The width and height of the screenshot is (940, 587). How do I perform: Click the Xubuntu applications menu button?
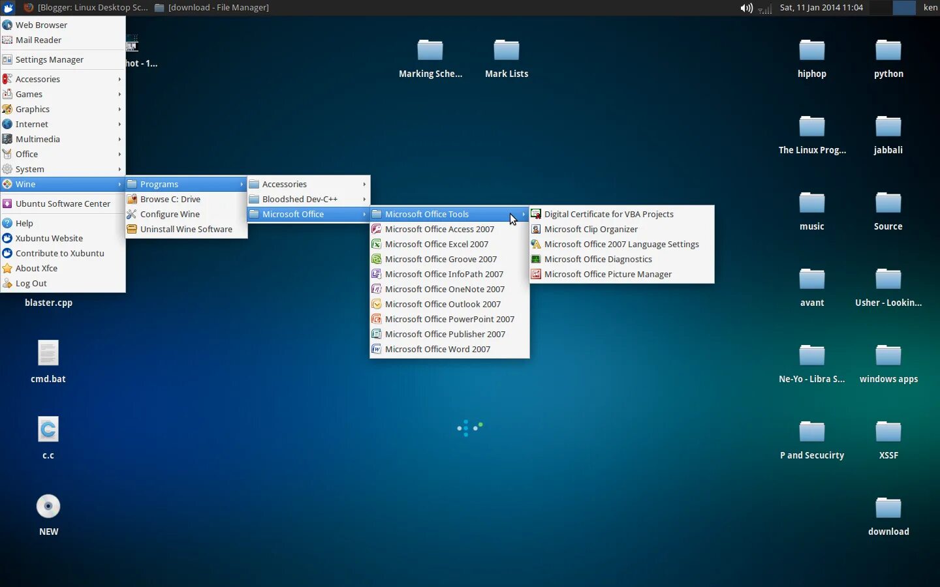tap(8, 8)
